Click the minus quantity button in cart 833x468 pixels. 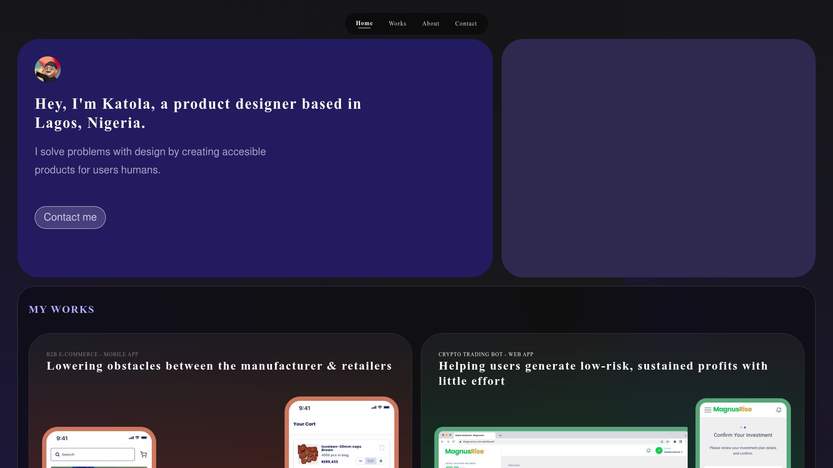tap(361, 461)
